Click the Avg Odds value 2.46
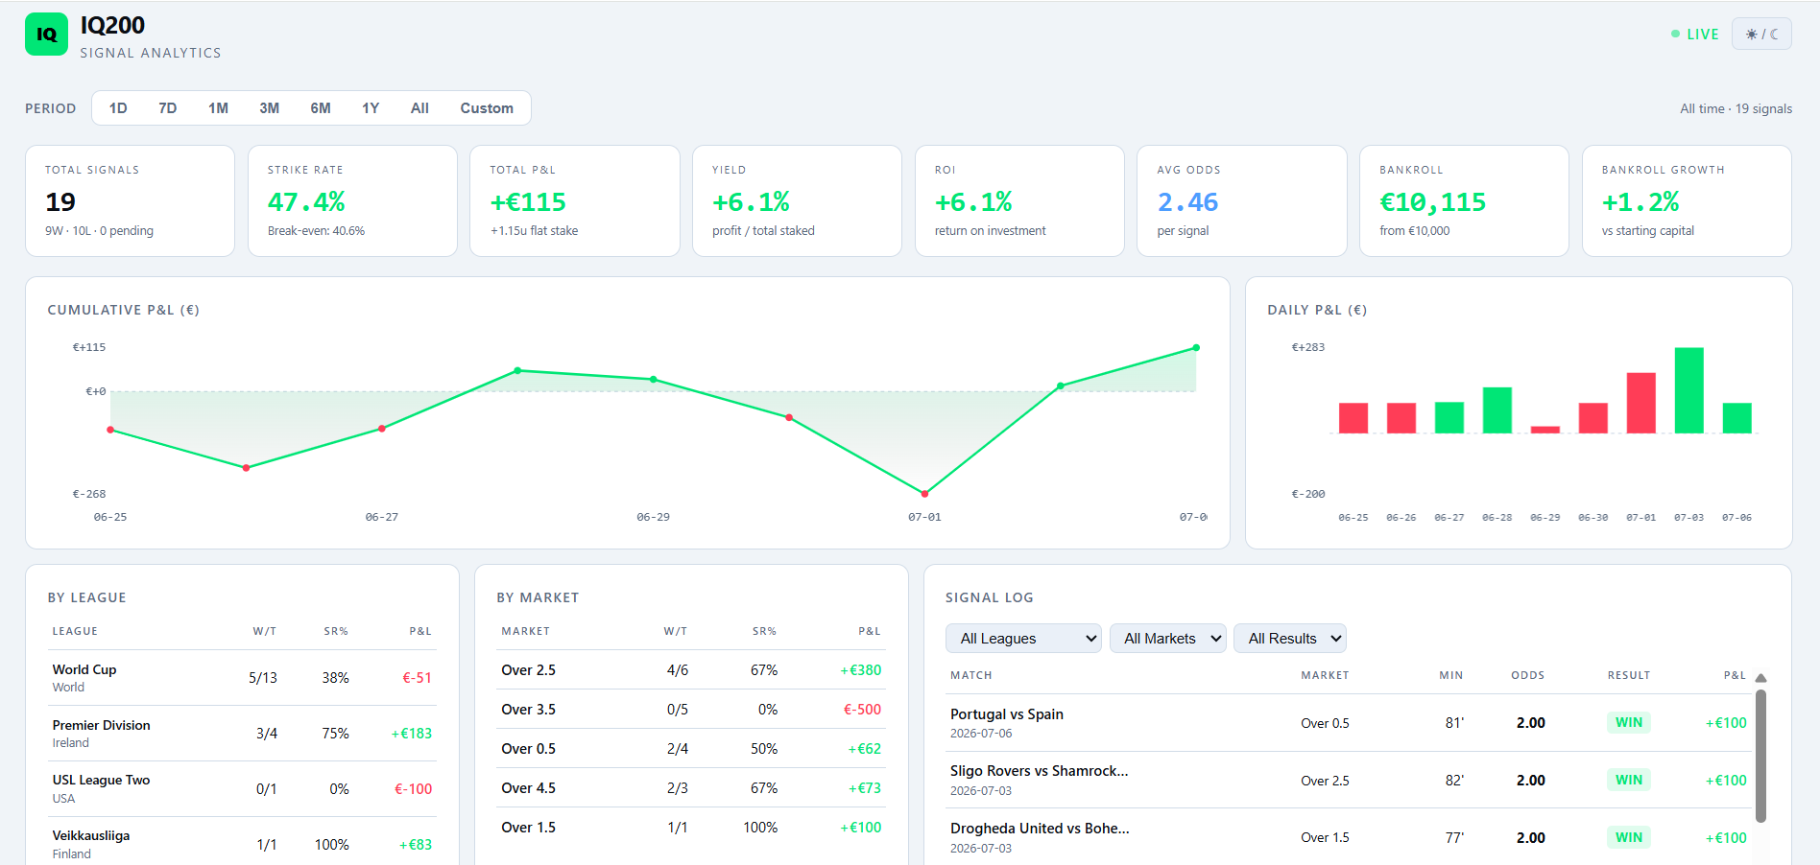The image size is (1820, 865). click(x=1187, y=202)
